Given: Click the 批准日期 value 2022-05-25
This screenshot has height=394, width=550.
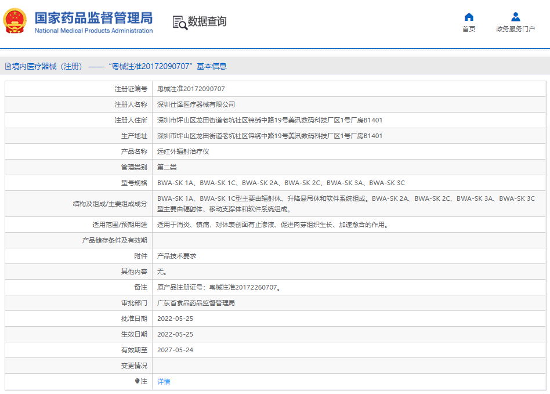Looking at the screenshot, I should pos(175,319).
